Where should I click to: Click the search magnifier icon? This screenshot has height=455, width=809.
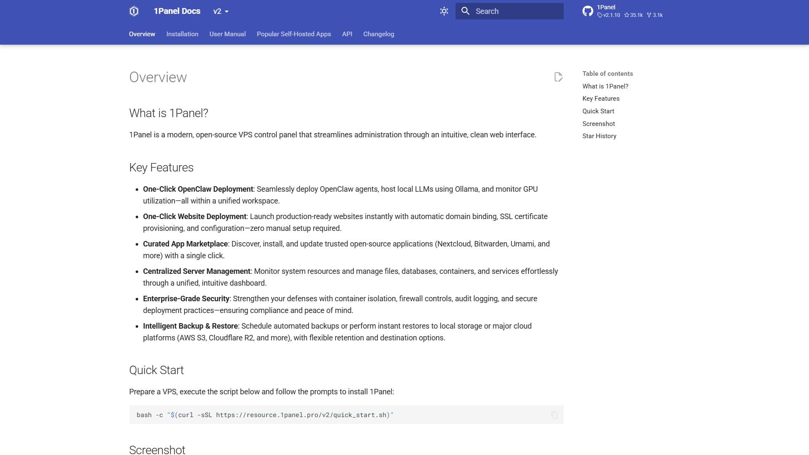(465, 11)
